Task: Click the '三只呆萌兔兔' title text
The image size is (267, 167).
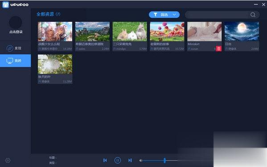Action: click(123, 44)
